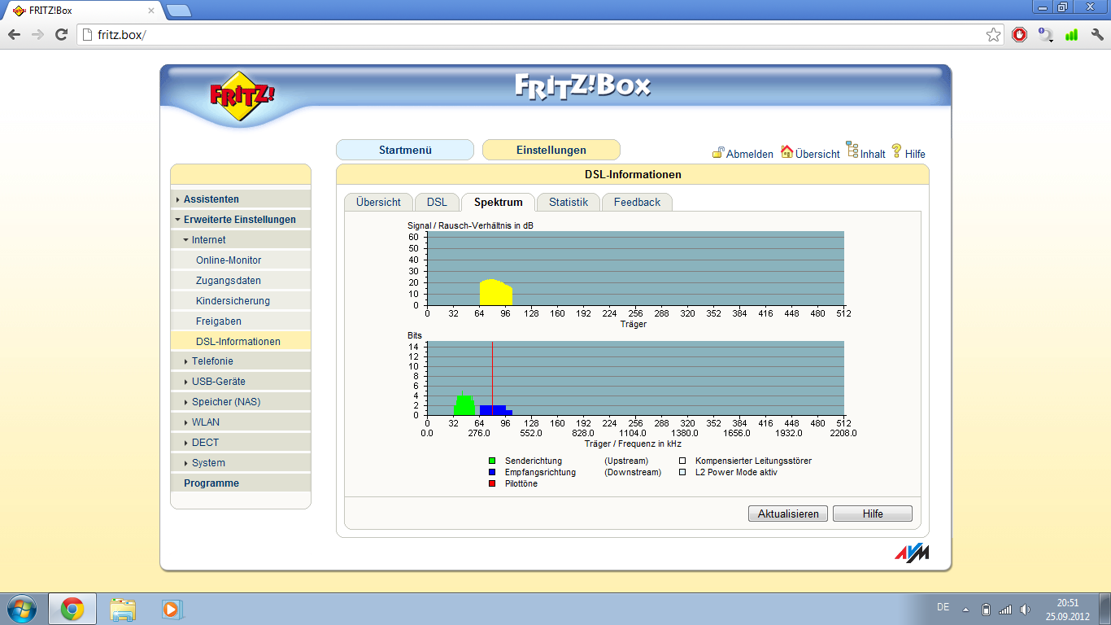Collapse Erweiterte Einstellungen section
This screenshot has width=1111, height=625.
pos(239,220)
